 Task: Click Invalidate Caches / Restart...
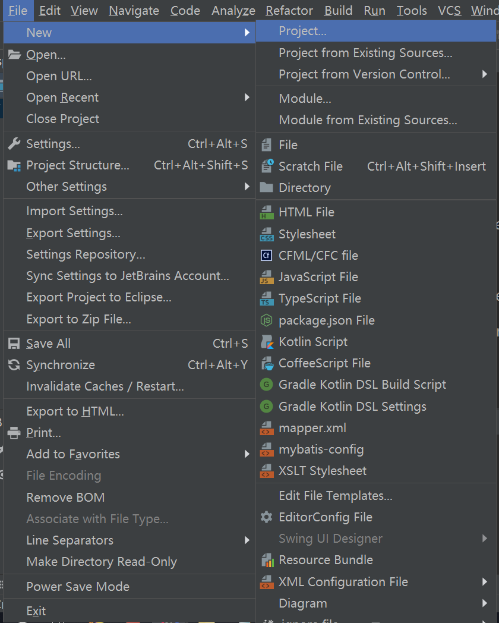coord(105,386)
